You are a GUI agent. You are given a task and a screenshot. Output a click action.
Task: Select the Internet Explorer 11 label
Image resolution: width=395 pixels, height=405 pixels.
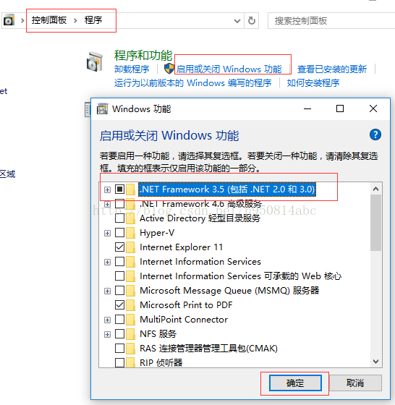pos(181,247)
